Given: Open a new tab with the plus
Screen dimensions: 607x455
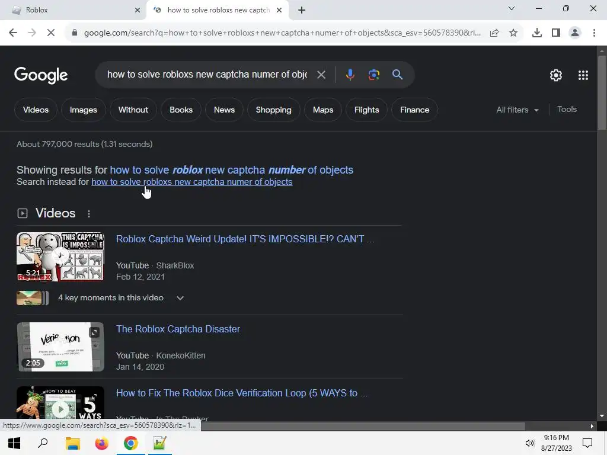Looking at the screenshot, I should pos(302,10).
